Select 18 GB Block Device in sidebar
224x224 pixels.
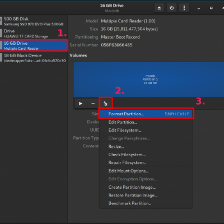pos(34,58)
